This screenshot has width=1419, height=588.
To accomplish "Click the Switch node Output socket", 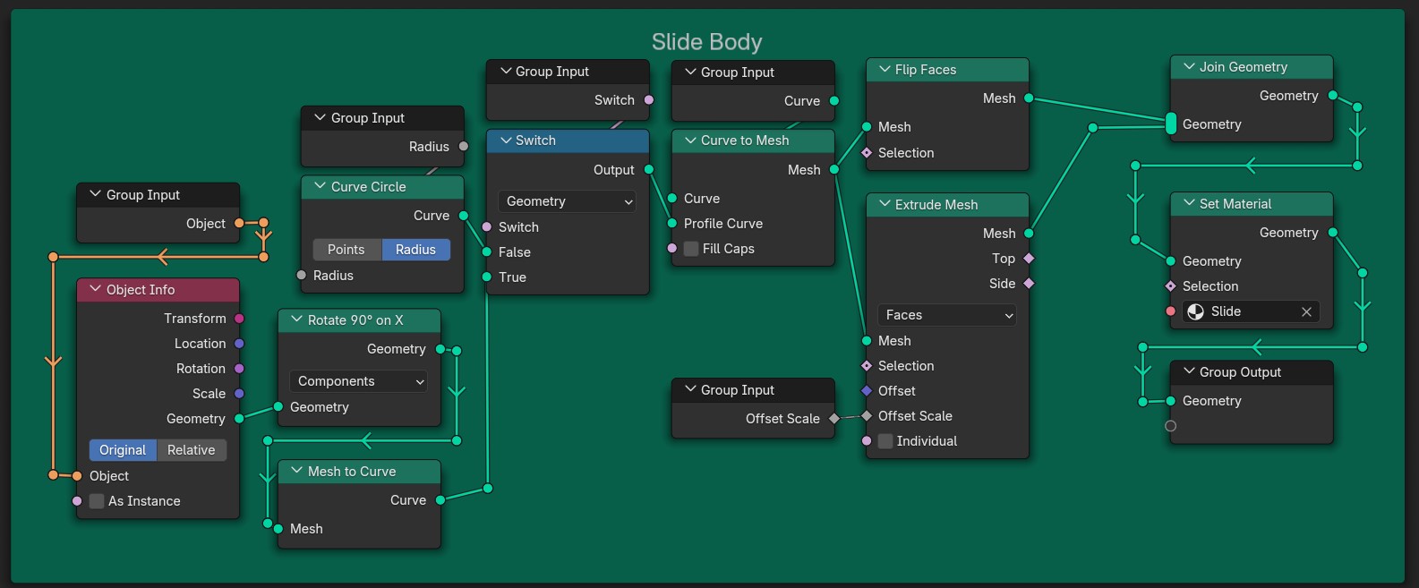I will point(649,169).
